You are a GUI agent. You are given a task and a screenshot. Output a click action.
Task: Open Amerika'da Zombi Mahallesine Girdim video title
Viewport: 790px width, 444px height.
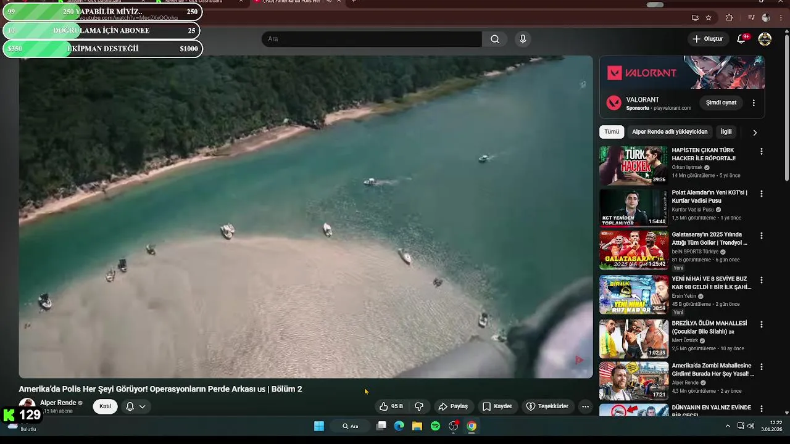[x=713, y=370]
